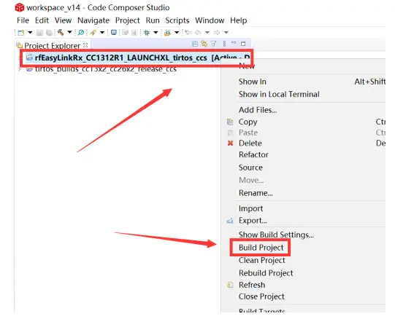The width and height of the screenshot is (395, 319).
Task: Open the dropdown arrow beside the Flash icon
Action: point(177,33)
